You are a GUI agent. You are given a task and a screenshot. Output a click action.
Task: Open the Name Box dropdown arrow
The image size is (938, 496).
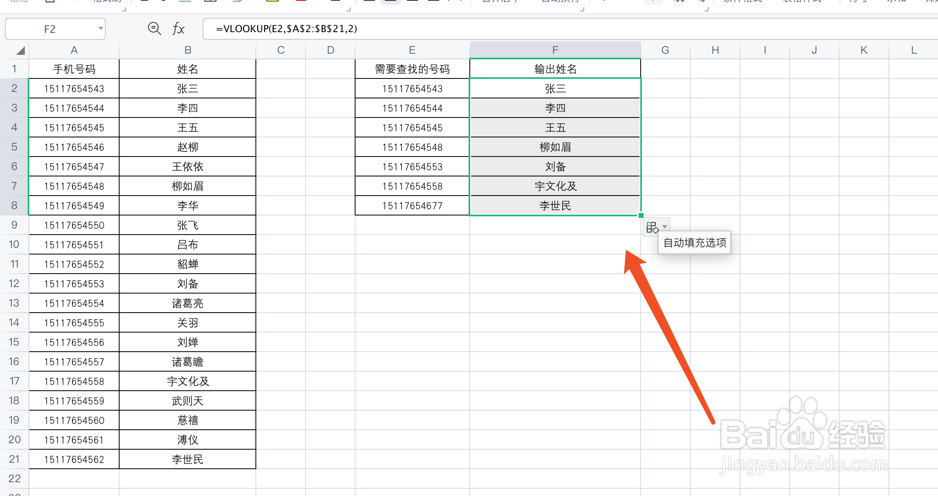point(100,28)
